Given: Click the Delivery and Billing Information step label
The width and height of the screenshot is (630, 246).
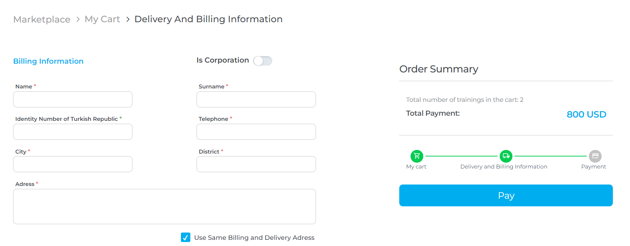Looking at the screenshot, I should [504, 167].
